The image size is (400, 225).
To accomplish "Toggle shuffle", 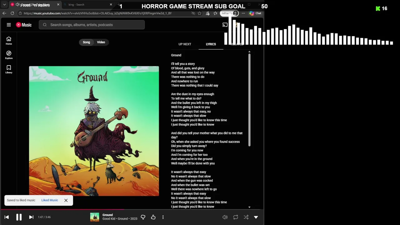I will tap(246, 217).
